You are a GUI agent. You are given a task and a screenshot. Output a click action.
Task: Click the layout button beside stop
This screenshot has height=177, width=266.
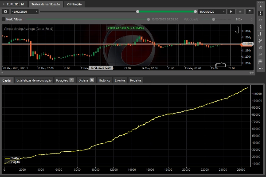(250, 12)
